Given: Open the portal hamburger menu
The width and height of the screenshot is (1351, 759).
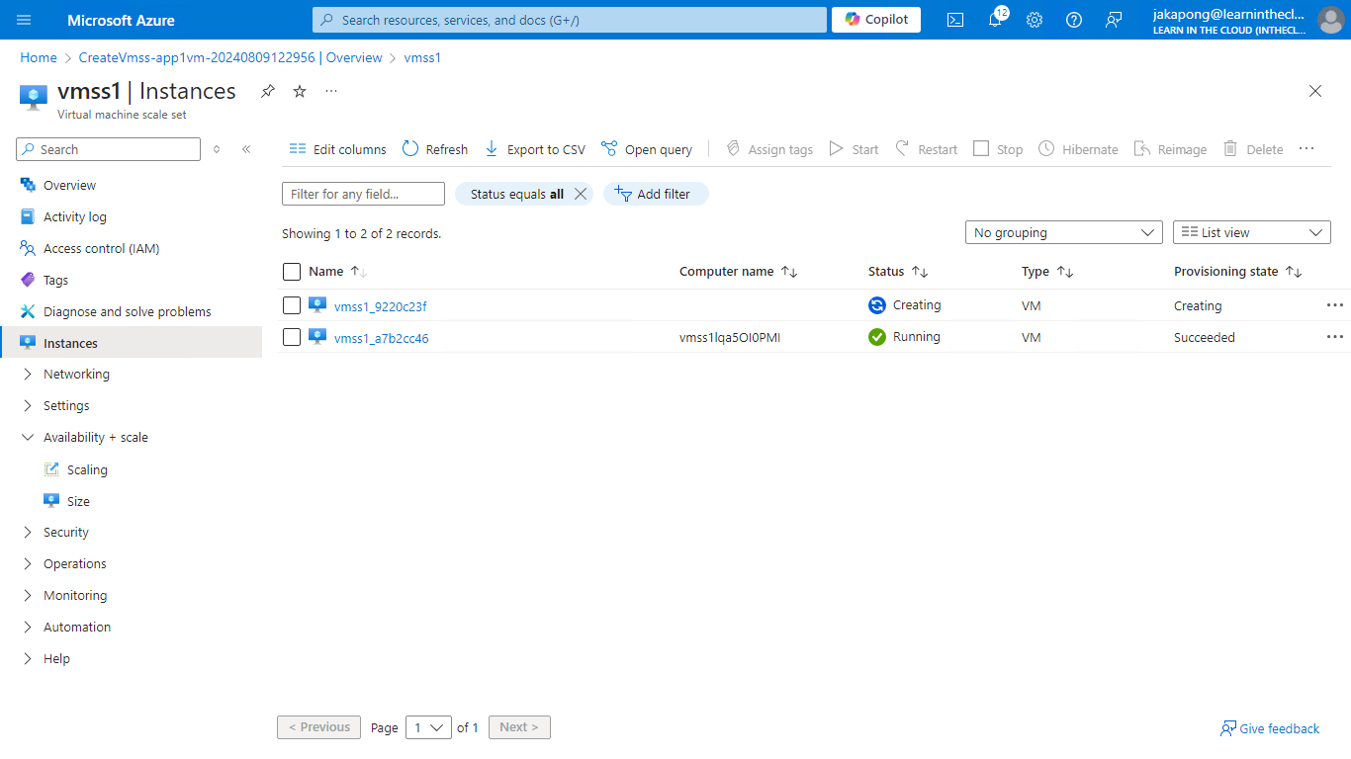Looking at the screenshot, I should click(24, 20).
